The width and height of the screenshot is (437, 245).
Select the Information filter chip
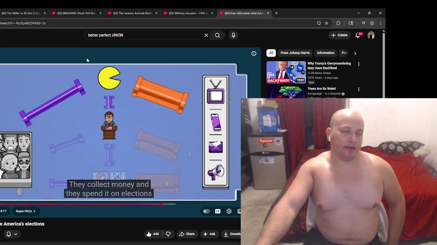tap(325, 53)
